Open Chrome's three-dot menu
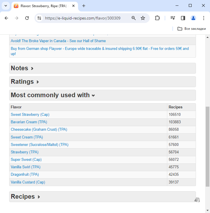The height and width of the screenshot is (213, 210). [203, 18]
